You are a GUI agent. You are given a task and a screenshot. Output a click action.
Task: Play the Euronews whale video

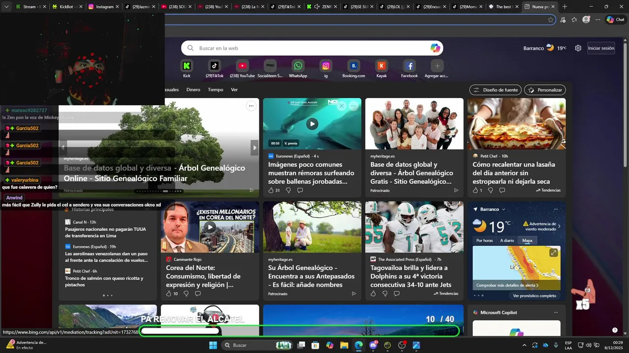pyautogui.click(x=312, y=124)
